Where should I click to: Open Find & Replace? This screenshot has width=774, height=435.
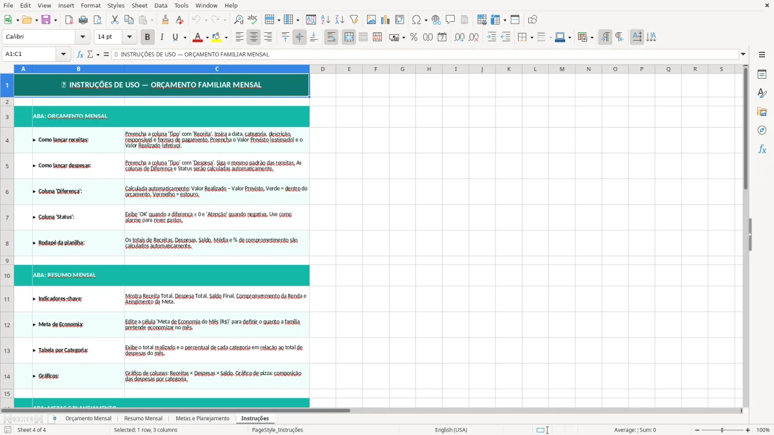239,20
